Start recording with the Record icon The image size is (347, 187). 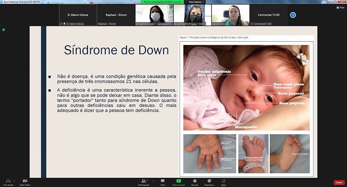pyautogui.click(x=195, y=181)
